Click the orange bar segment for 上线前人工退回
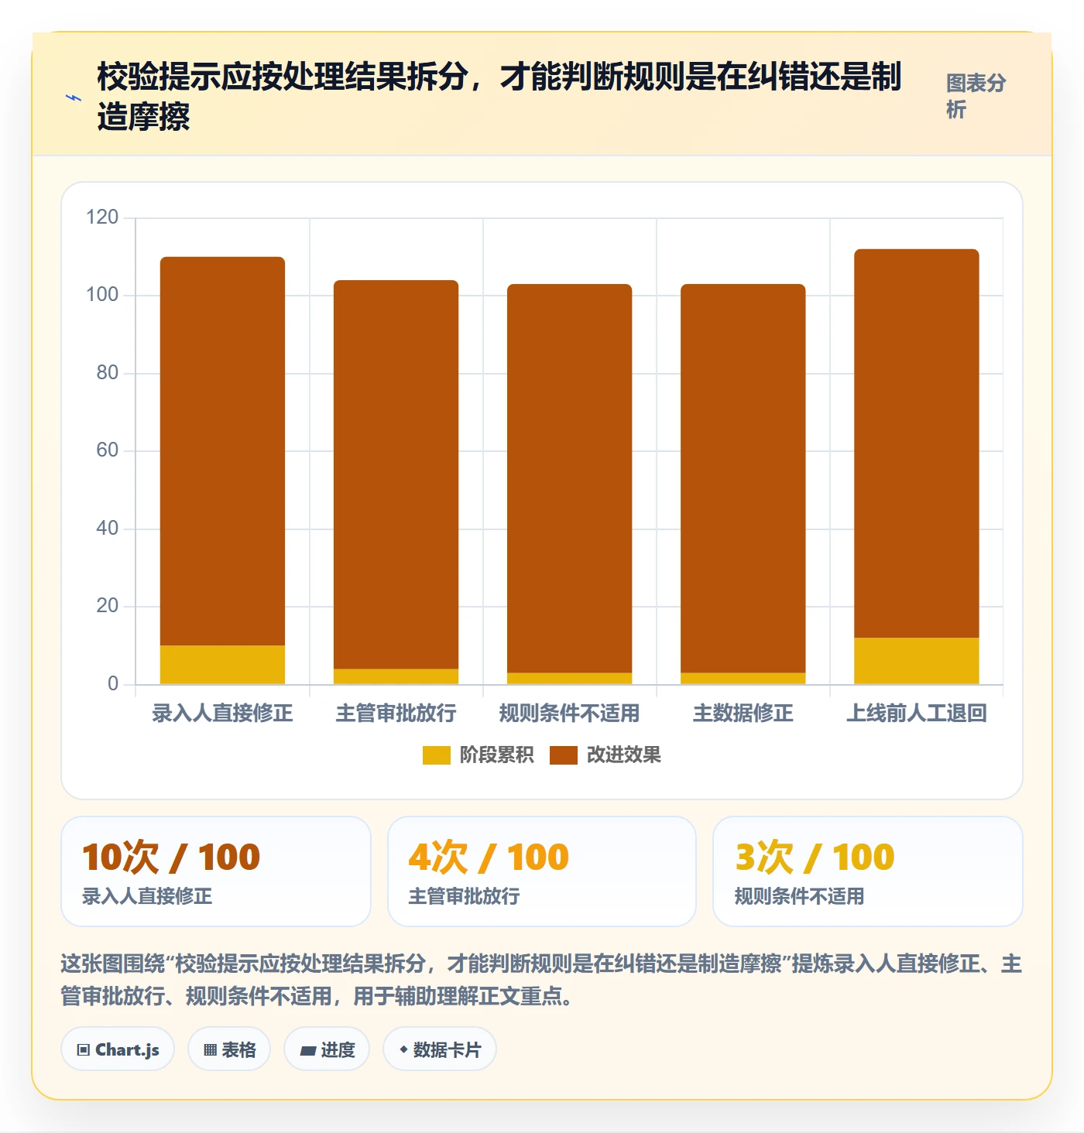The width and height of the screenshot is (1084, 1133). [917, 443]
